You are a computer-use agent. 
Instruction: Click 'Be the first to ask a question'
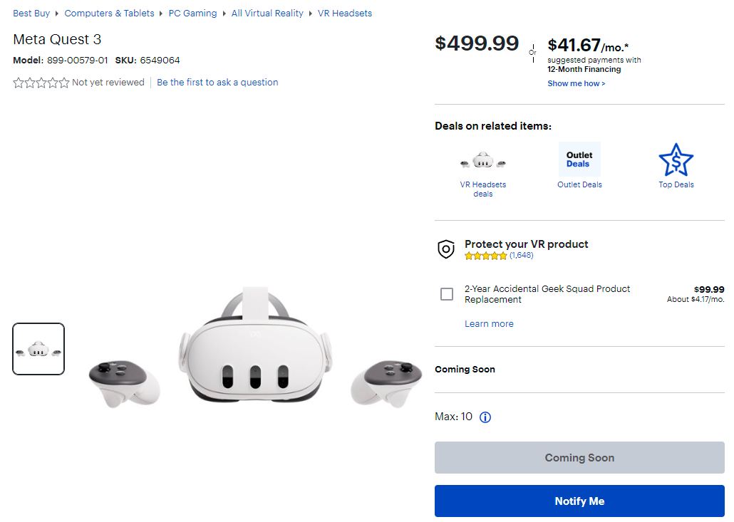[217, 83]
